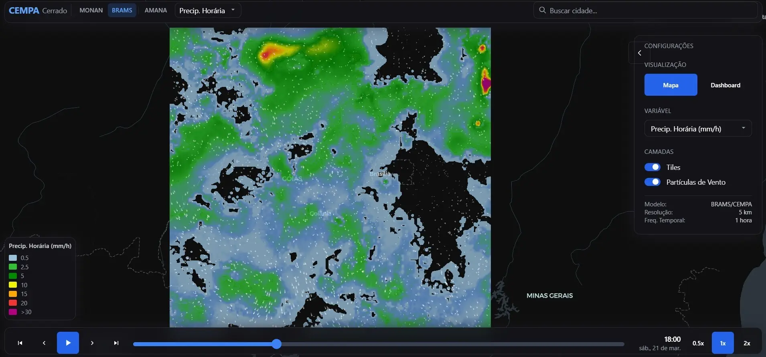
Task: Turn off Partículas de Vento toggle
Action: [x=652, y=182]
